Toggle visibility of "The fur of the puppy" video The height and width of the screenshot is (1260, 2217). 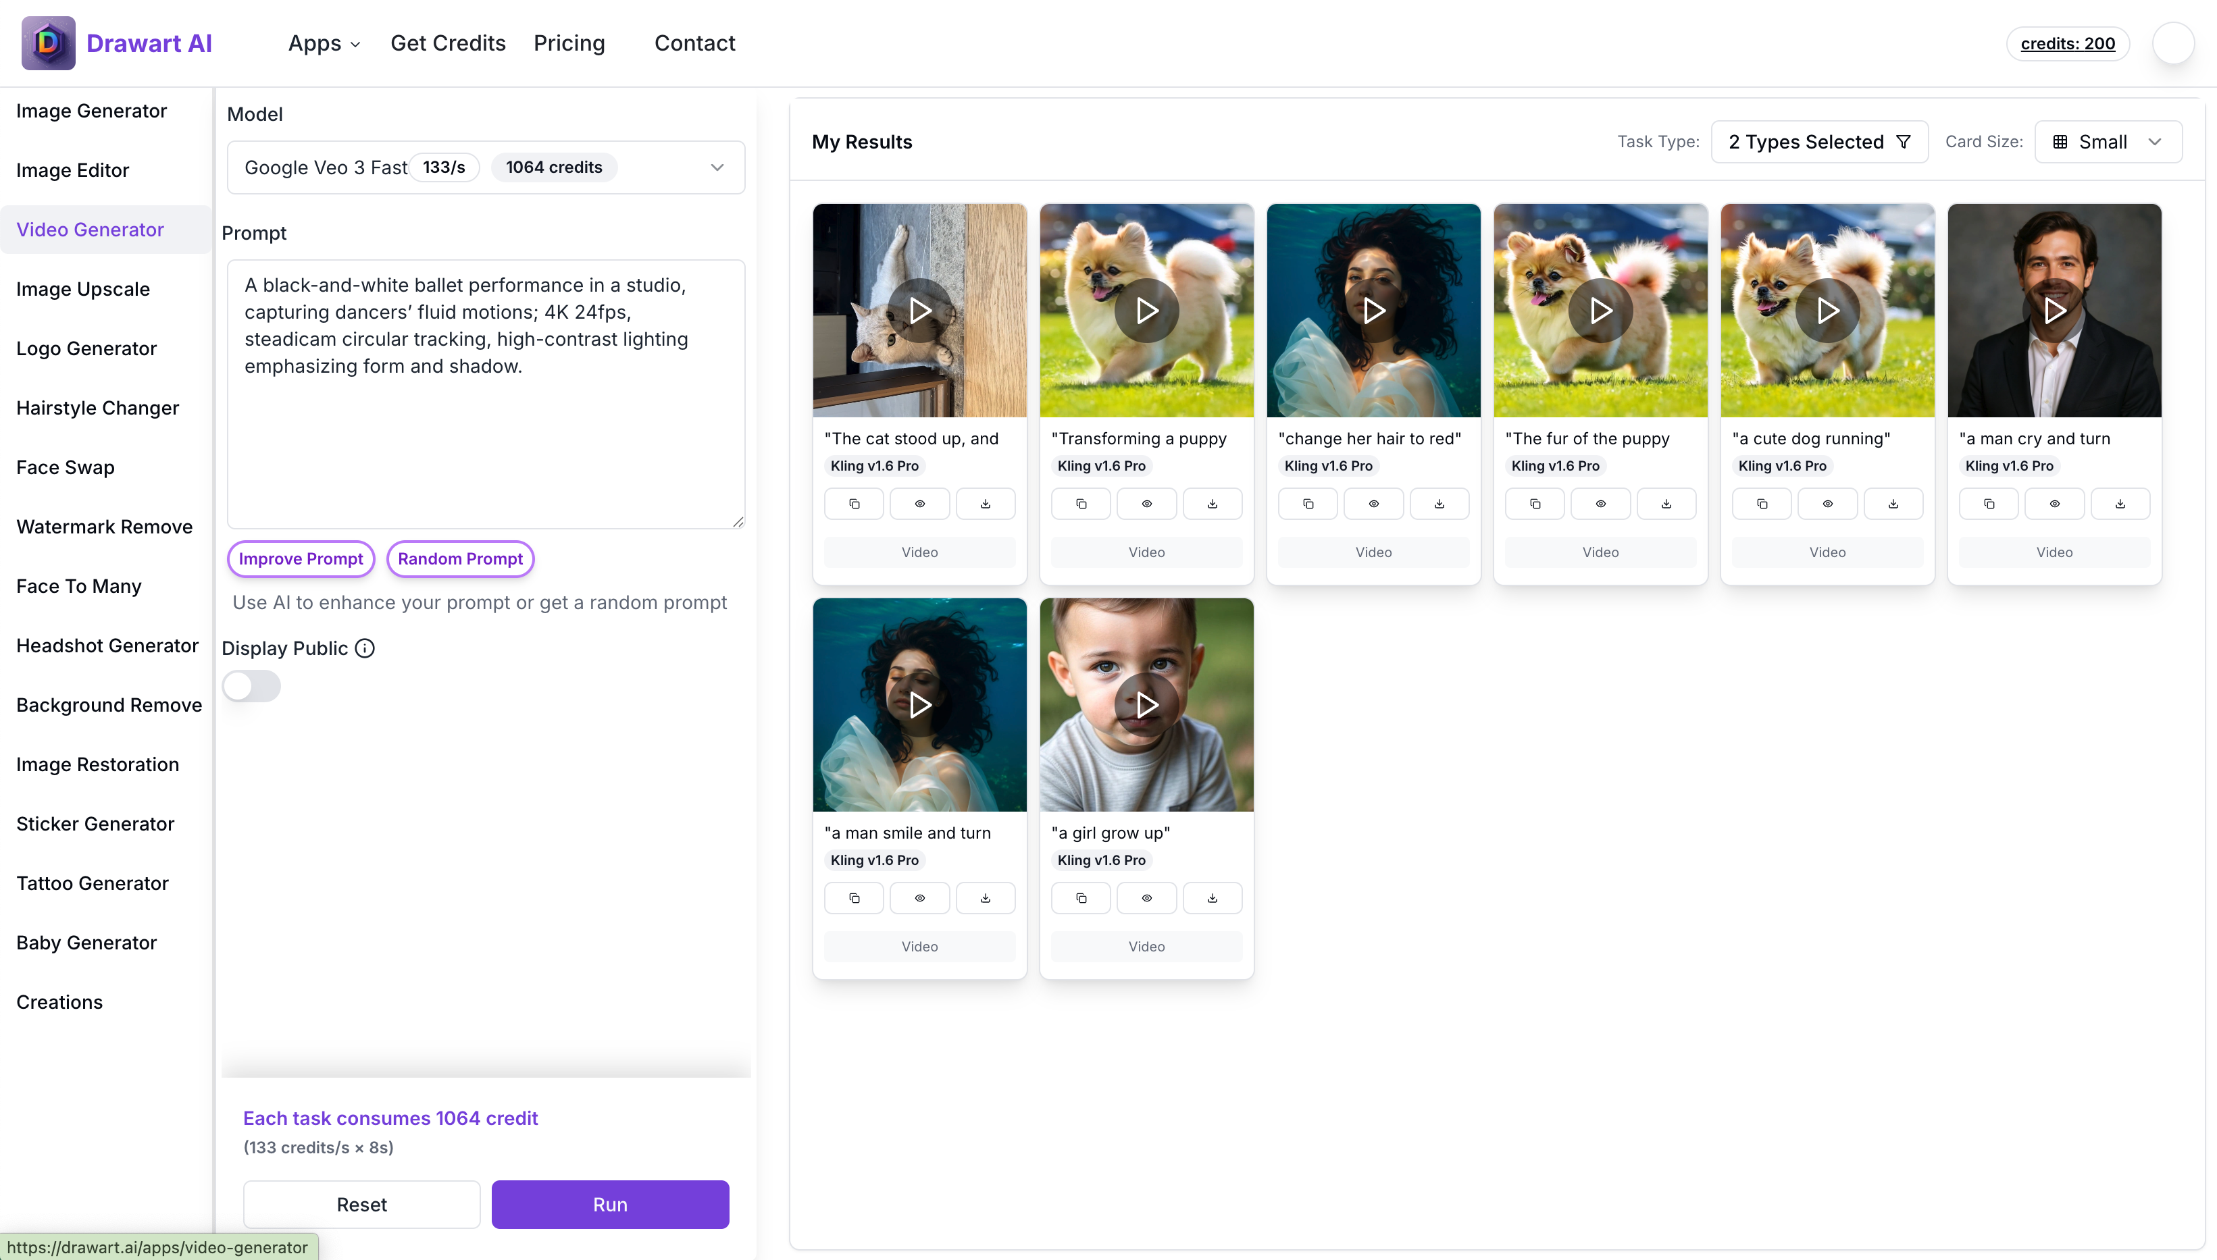pyautogui.click(x=1600, y=504)
